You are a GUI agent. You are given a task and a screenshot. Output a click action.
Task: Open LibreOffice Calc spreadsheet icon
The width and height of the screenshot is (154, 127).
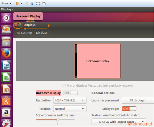(x=6, y=77)
